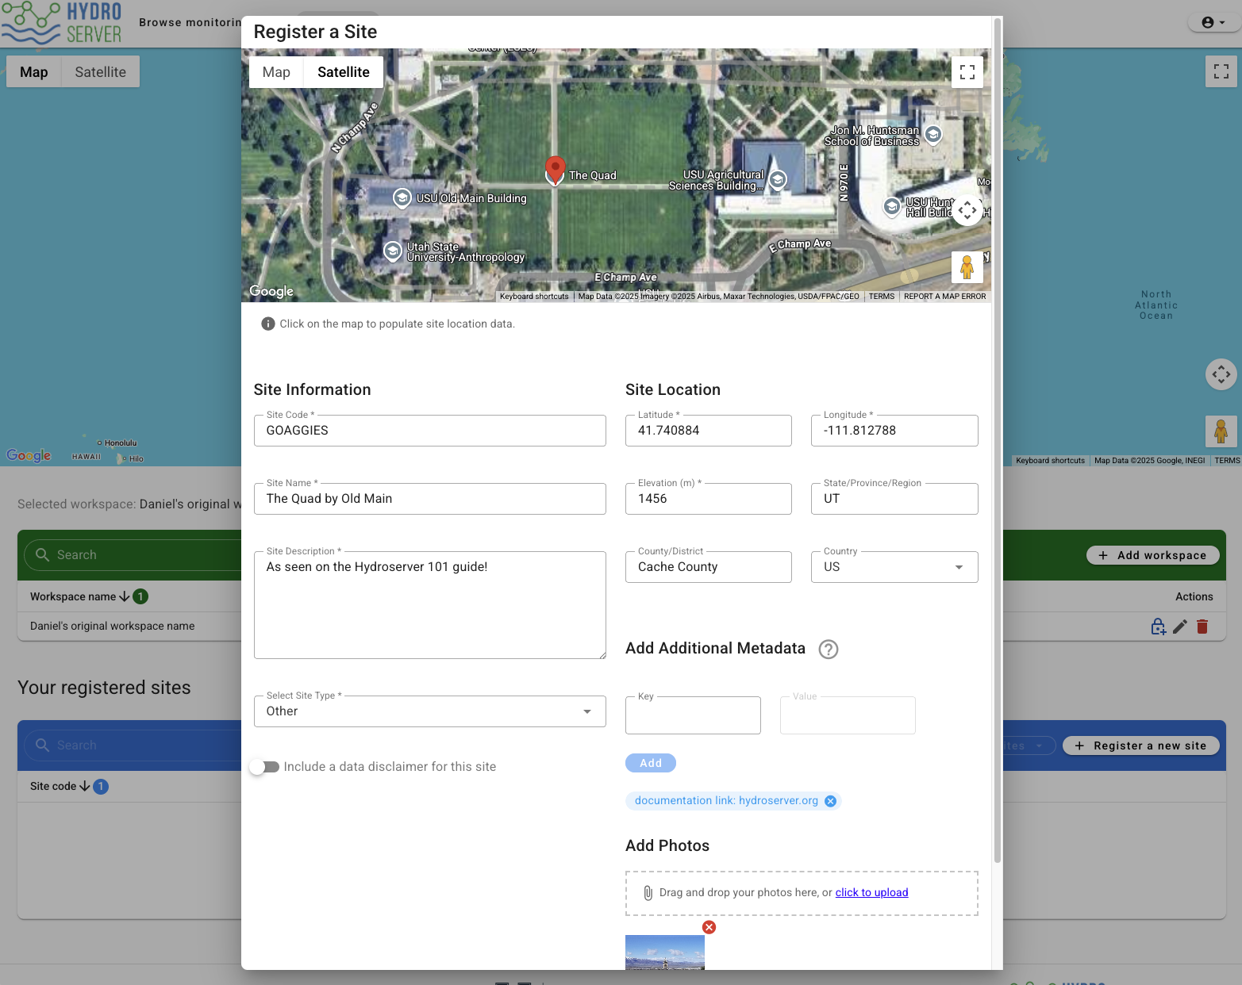
Task: Click the Site Code input field
Action: point(430,431)
